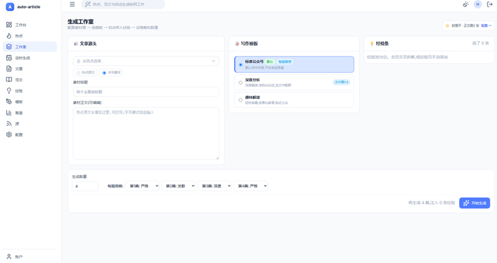Toggle the dark/light theme icon

[465, 4]
